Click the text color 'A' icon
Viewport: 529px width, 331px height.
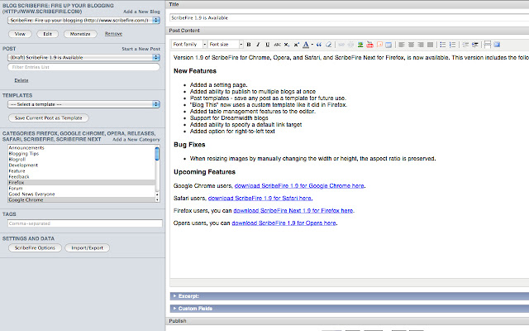306,45
